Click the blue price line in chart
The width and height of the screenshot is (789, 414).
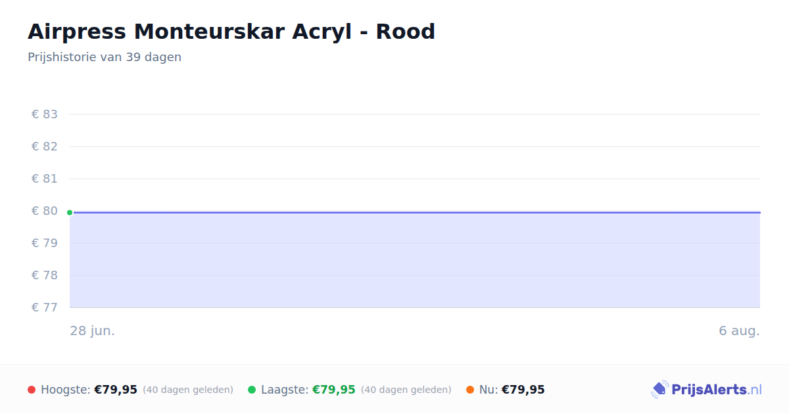click(415, 212)
